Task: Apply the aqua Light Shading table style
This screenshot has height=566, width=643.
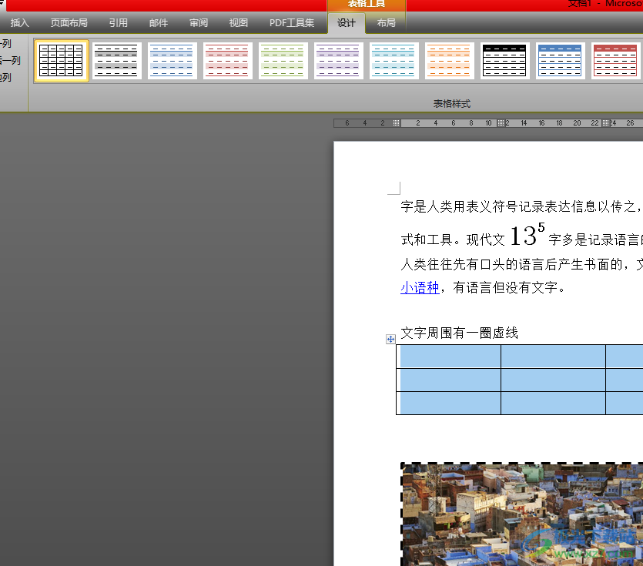Action: 394,61
